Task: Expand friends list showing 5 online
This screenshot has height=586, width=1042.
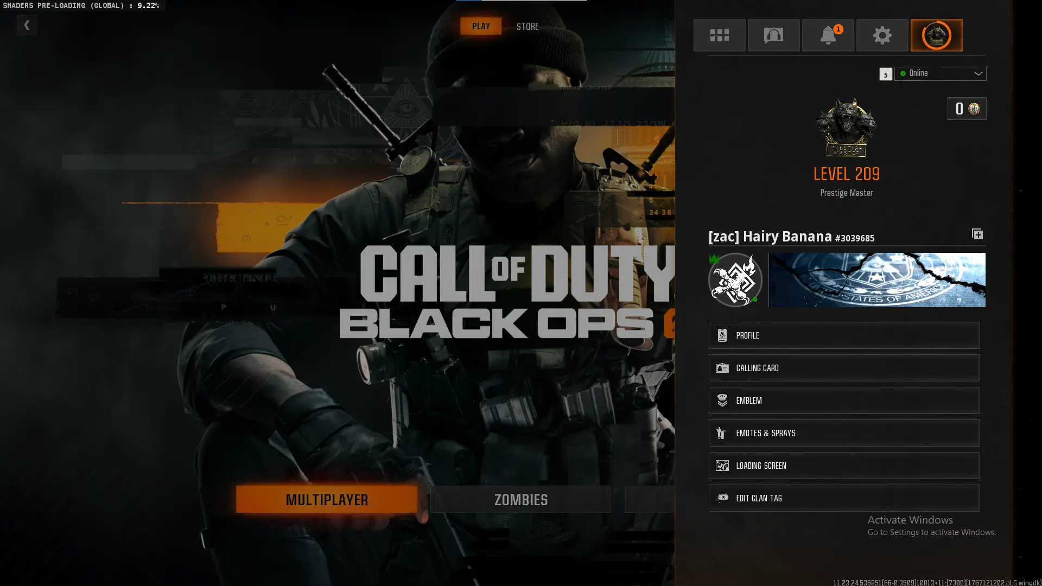Action: point(886,74)
